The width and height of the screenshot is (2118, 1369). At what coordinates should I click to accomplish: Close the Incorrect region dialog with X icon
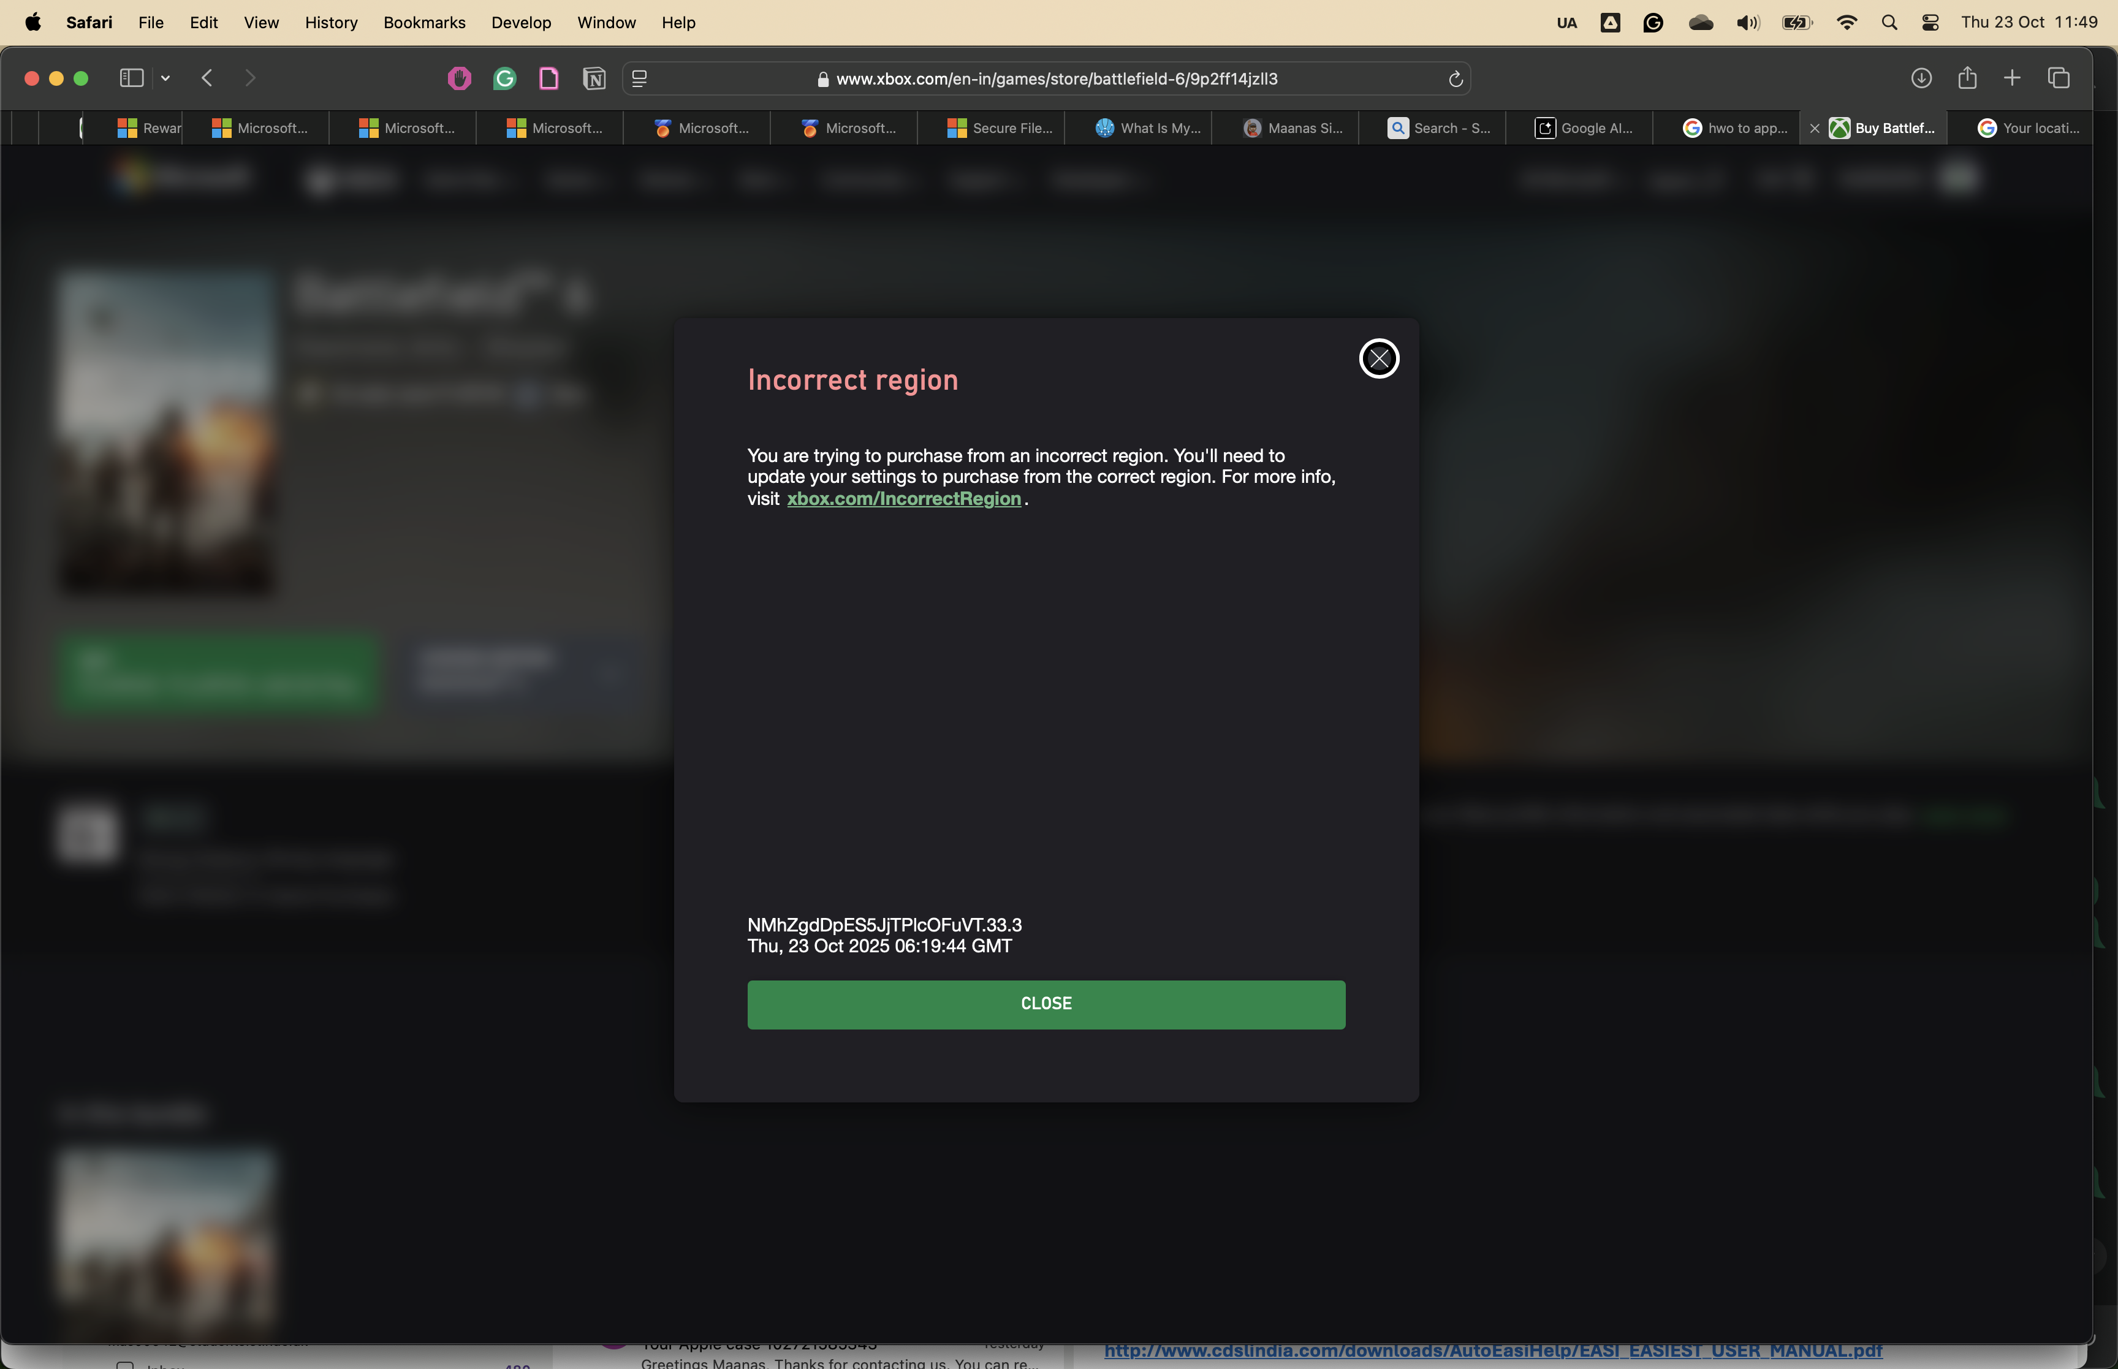[x=1378, y=358]
